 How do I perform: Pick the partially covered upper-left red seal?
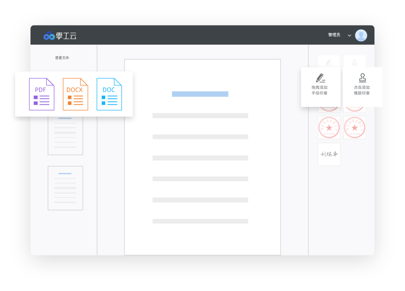pyautogui.click(x=329, y=109)
